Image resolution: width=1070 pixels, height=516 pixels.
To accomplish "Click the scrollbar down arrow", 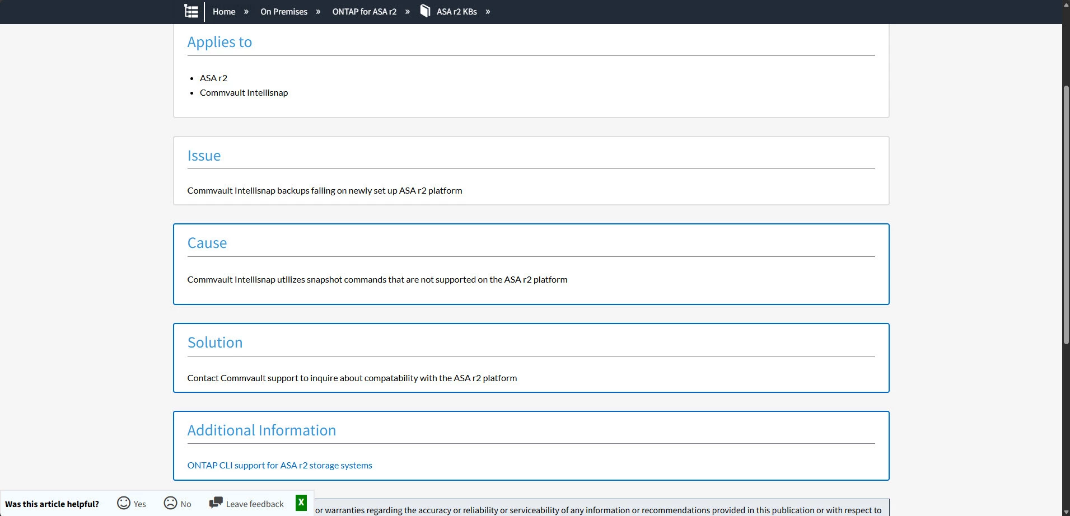I will [1066, 512].
